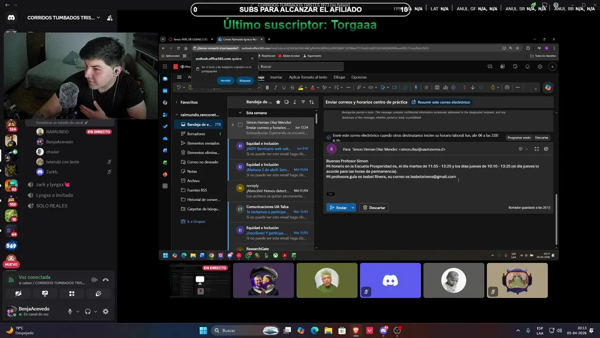This screenshot has height=338, width=600.
Task: Open Outlook settings gear icon
Action: pos(540,67)
